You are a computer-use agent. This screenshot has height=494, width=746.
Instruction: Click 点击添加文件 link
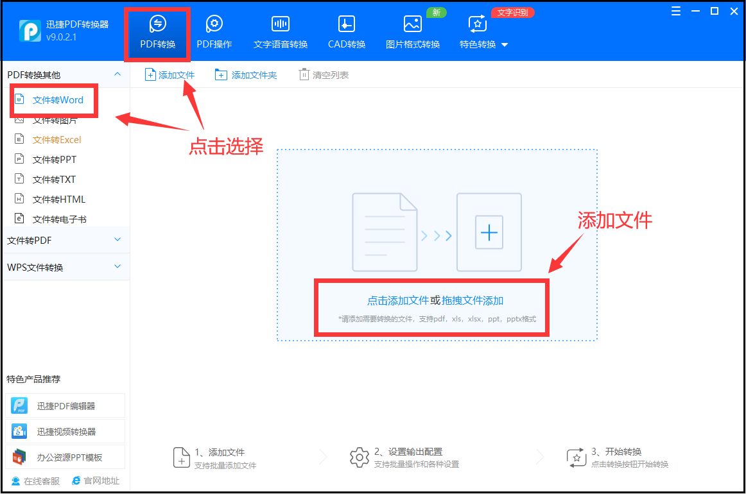[398, 300]
